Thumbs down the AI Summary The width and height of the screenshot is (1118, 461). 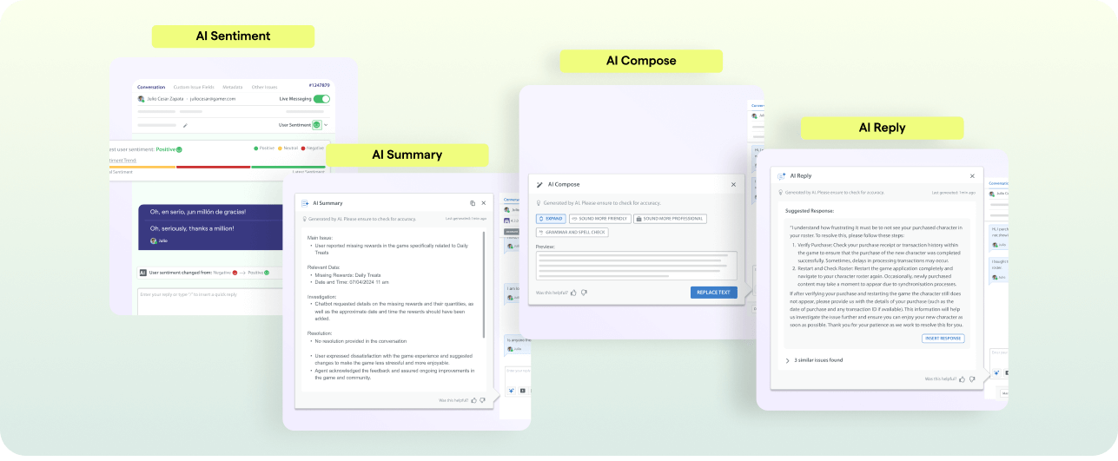point(483,400)
